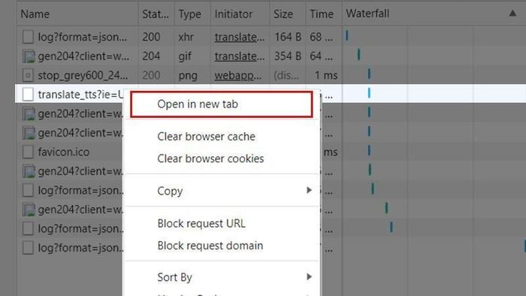Expand the Copy submenu arrow
The height and width of the screenshot is (296, 526).
tap(309, 190)
